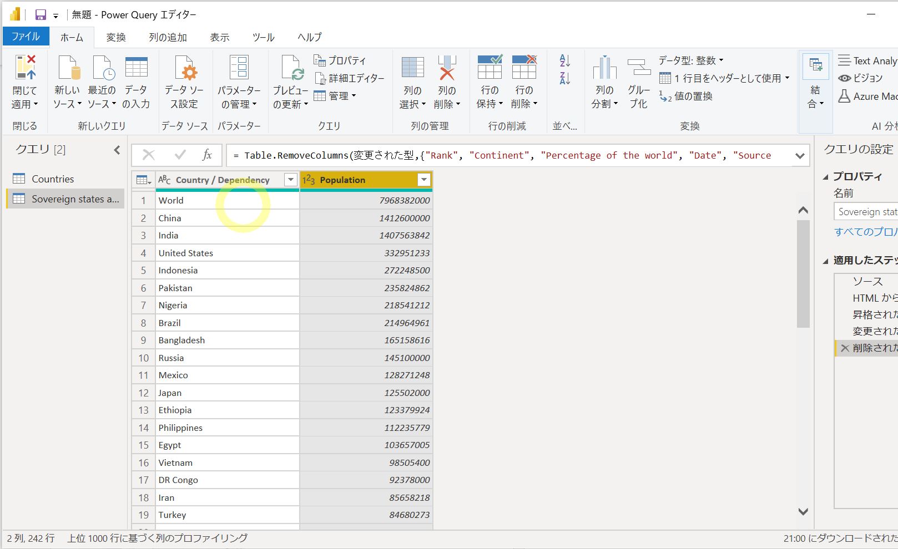Sort ascending with A-Z icon
898x549 pixels.
[x=565, y=60]
